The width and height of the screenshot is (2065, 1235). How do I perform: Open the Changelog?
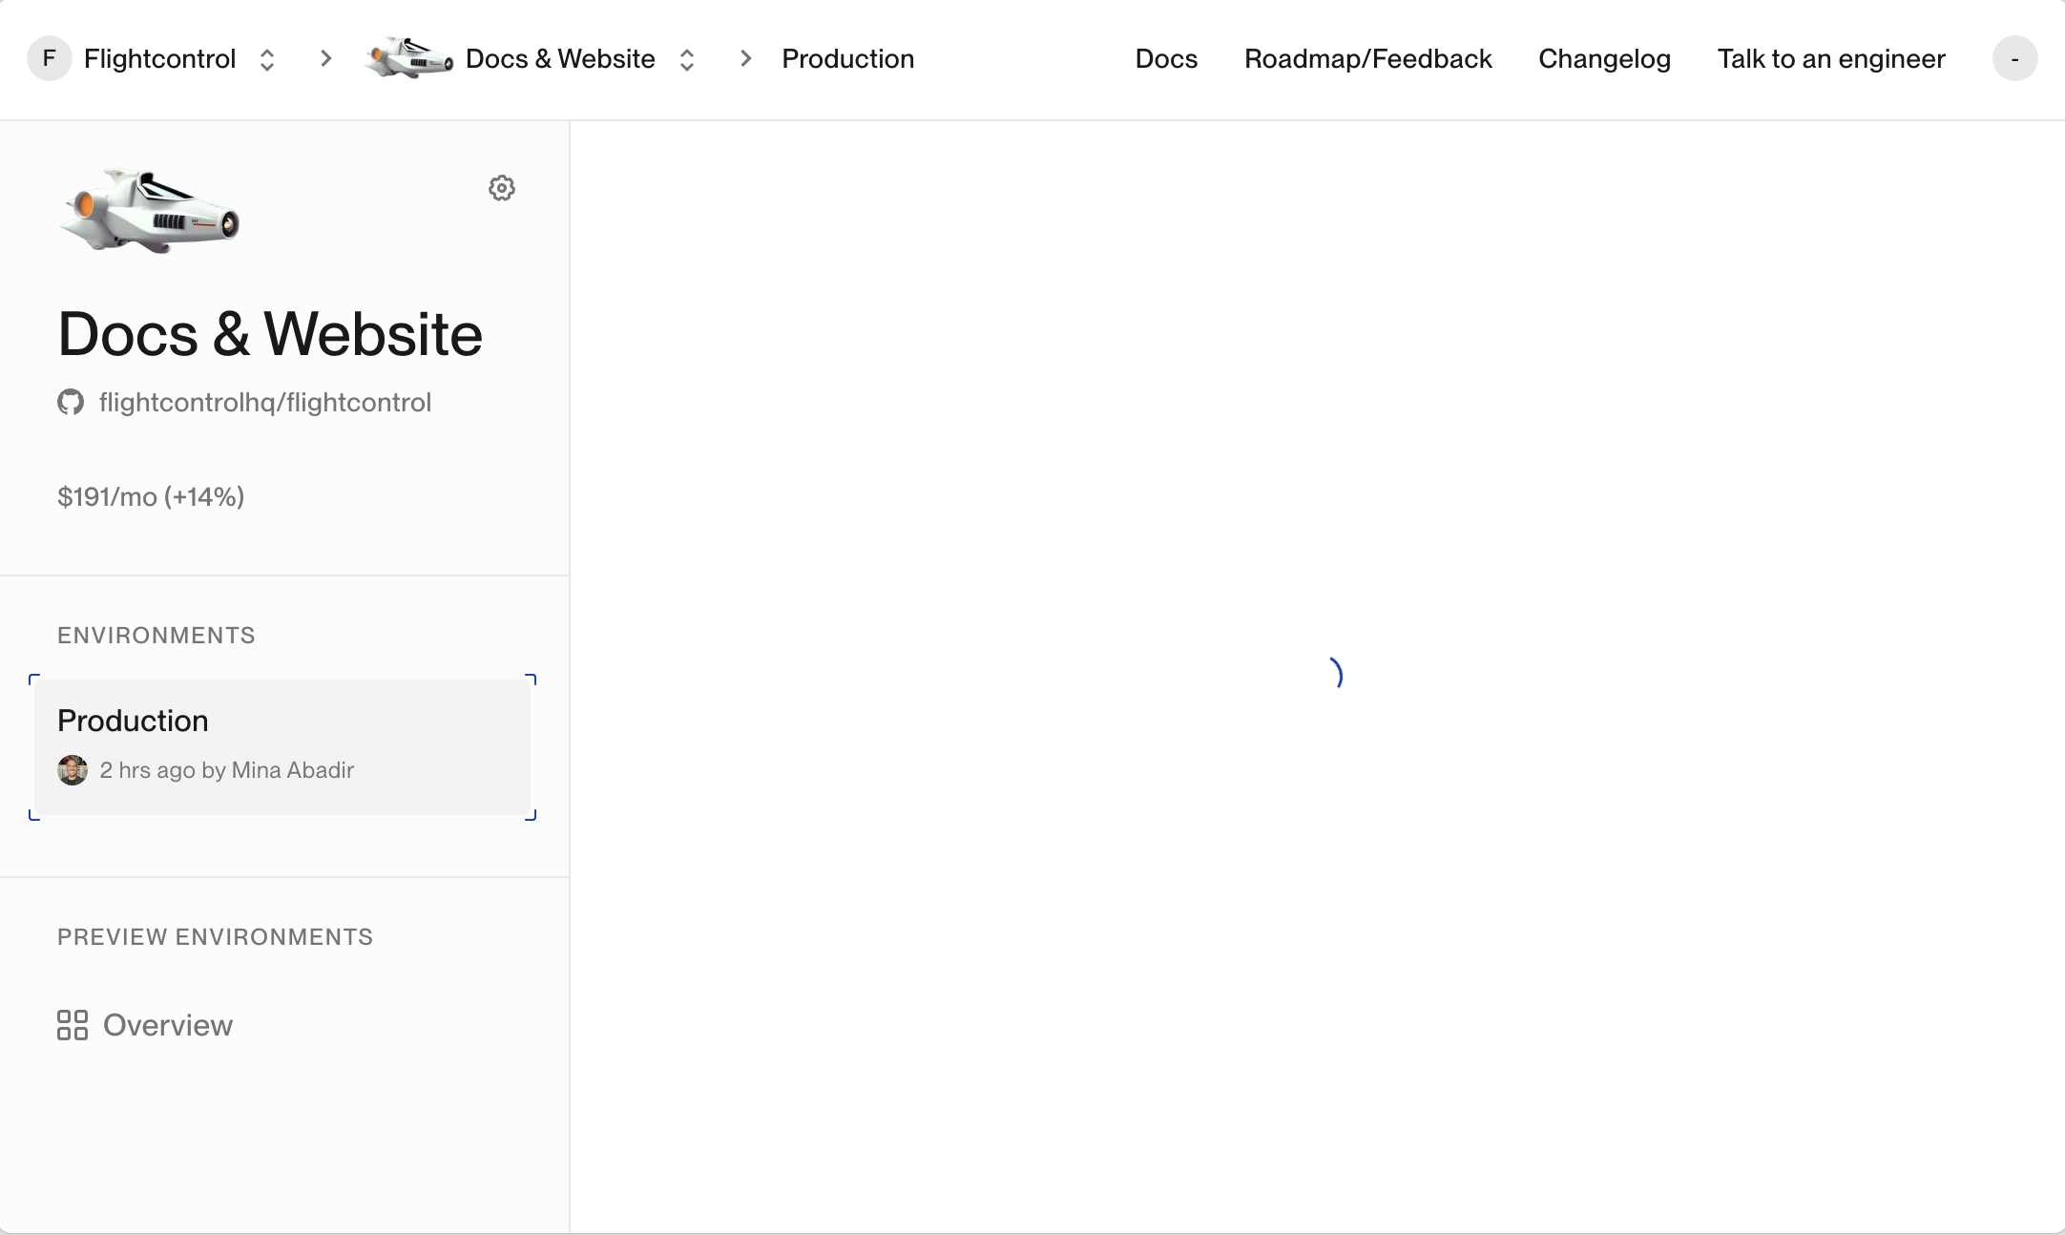pos(1604,59)
